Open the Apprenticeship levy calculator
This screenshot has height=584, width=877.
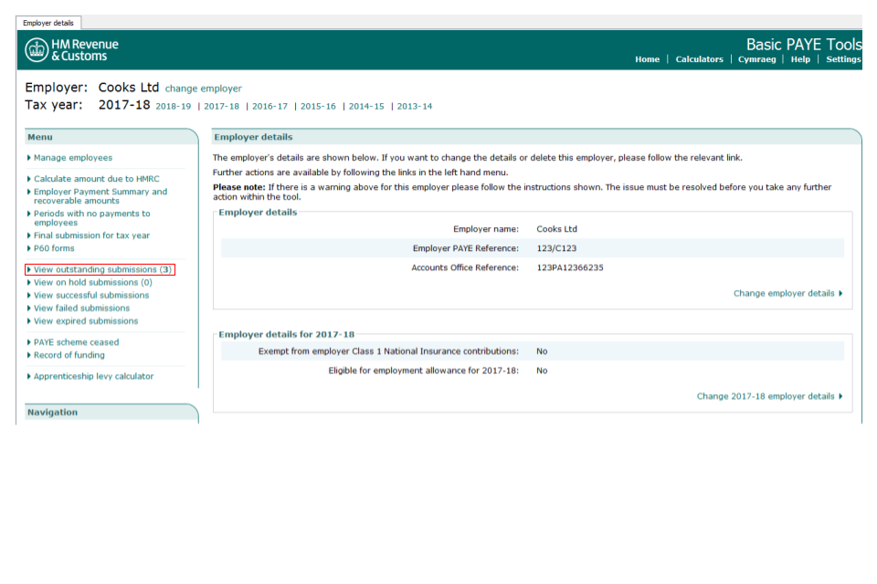click(x=93, y=376)
